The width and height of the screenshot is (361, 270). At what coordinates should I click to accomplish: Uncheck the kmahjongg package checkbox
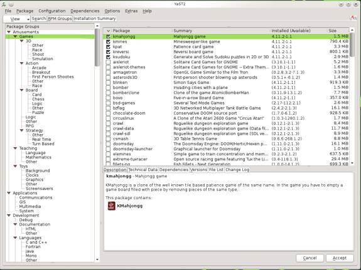[x=108, y=36]
